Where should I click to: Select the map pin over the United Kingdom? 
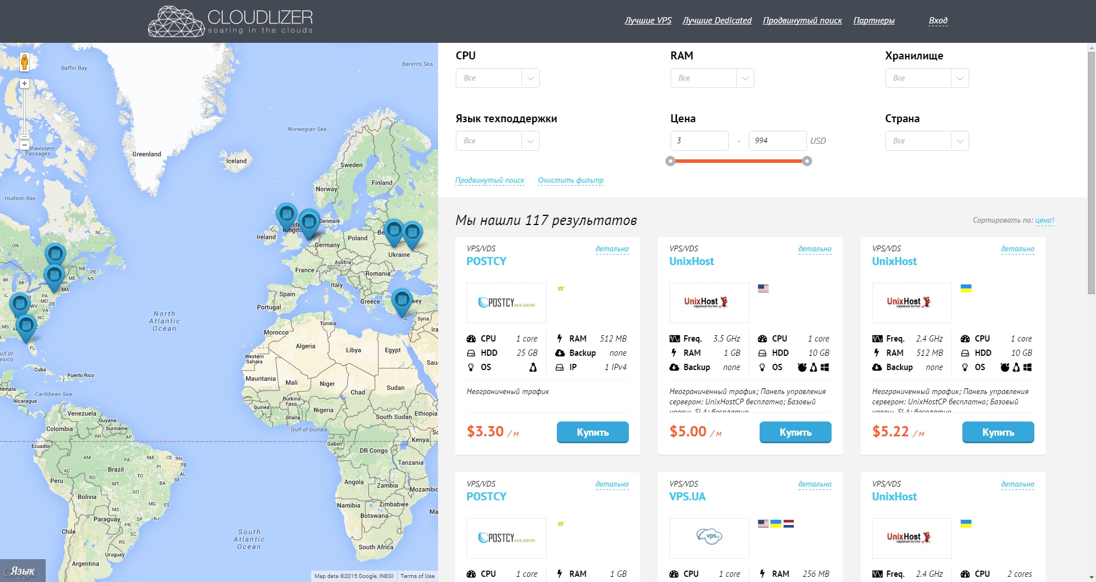tap(286, 216)
